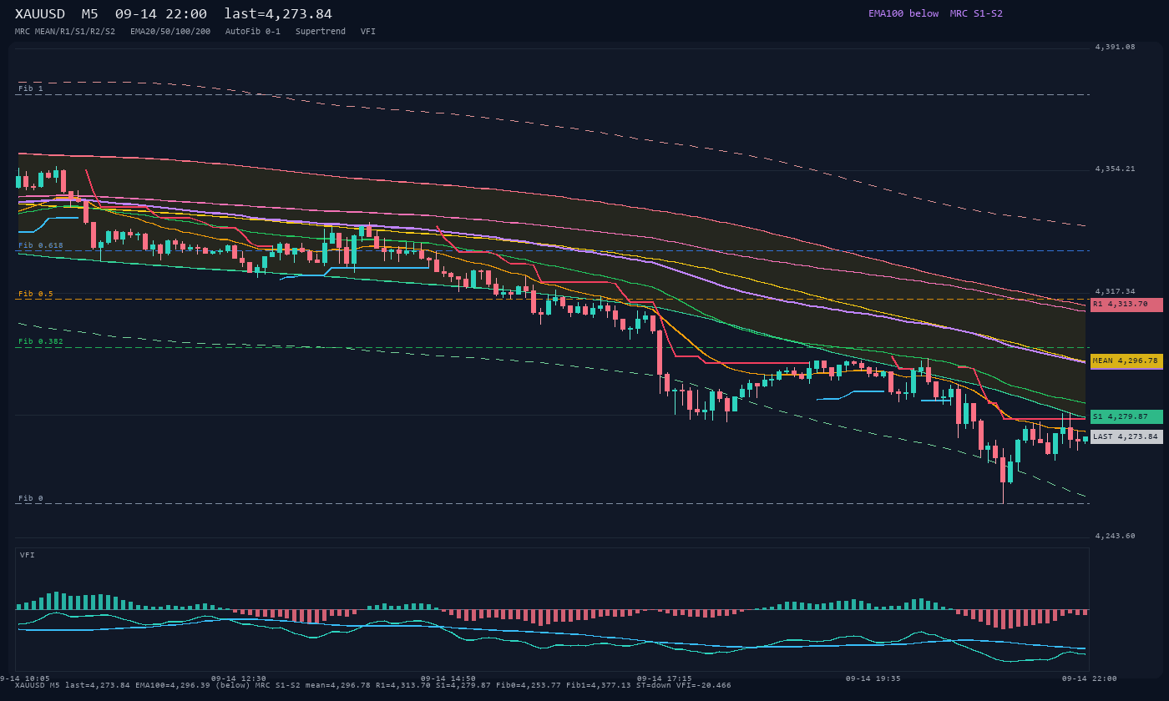Screen dimensions: 1169x701
Task: Select the "Fib 0.382" level label
Action: tap(41, 341)
